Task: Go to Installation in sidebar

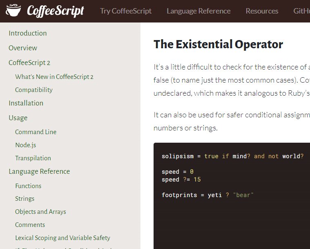Action: (x=26, y=103)
